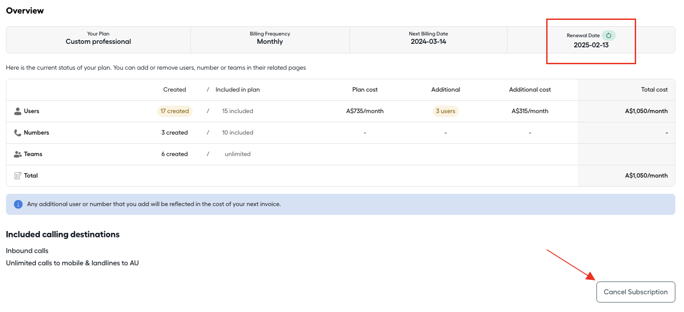Image resolution: width=684 pixels, height=312 pixels.
Task: Click the '10 included' numbers value
Action: 238,132
